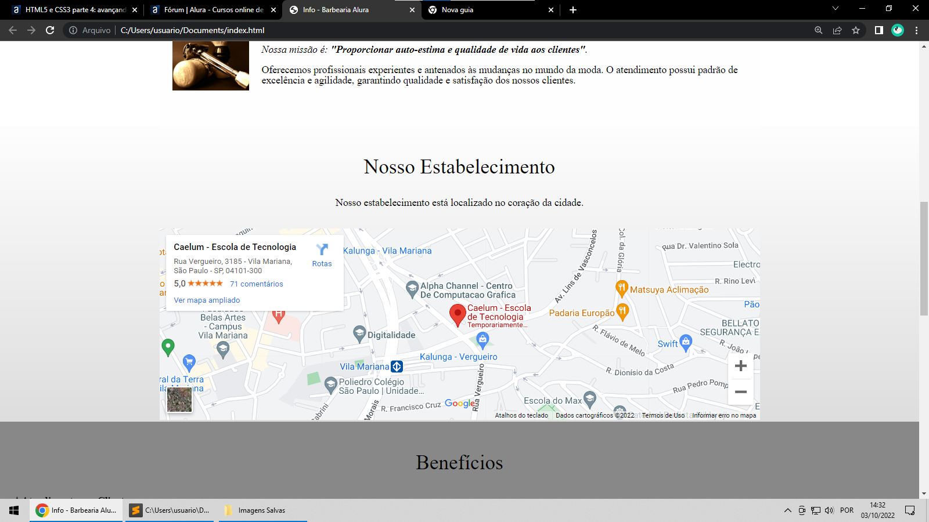Open volume control in system tray
Viewport: 929px width, 522px height.
[x=829, y=510]
